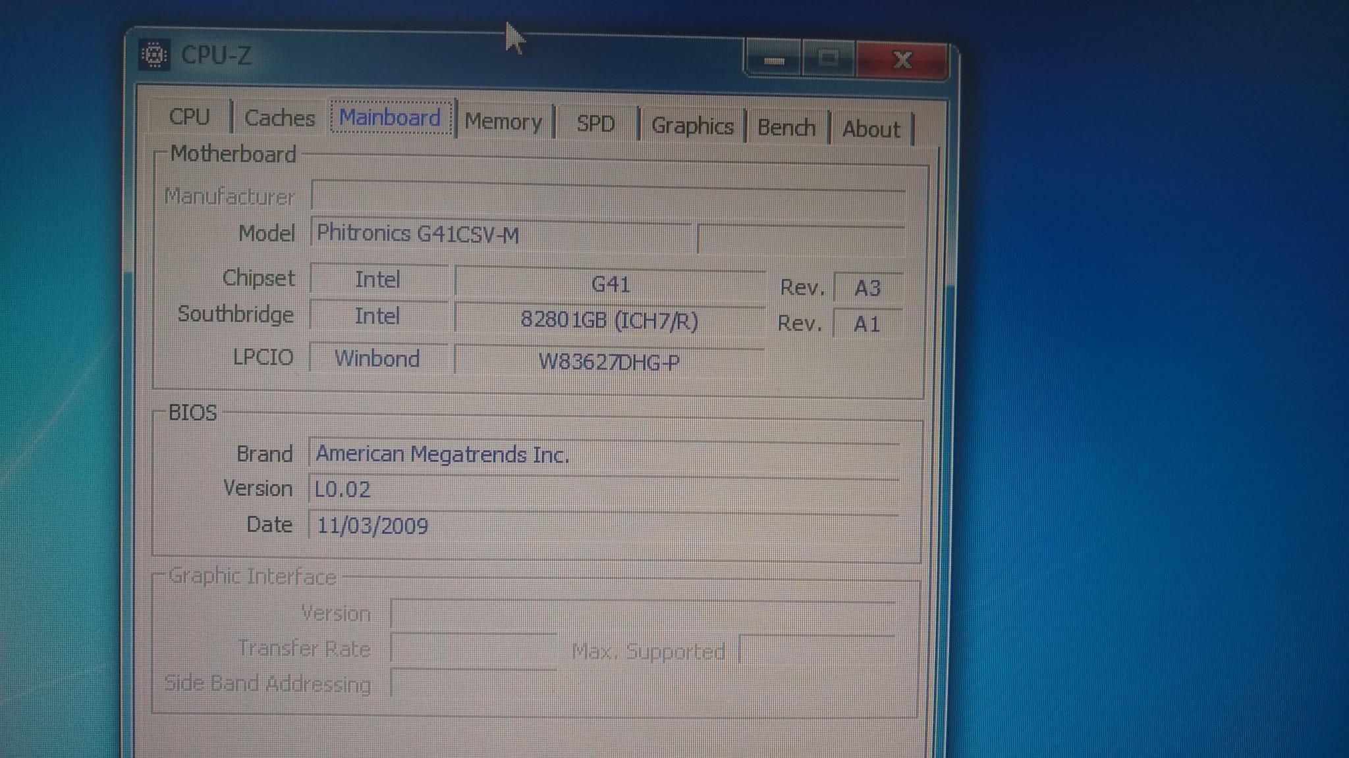This screenshot has height=758, width=1349.
Task: Click the Model field showing Phitronics G41CSV-M
Action: pos(501,235)
